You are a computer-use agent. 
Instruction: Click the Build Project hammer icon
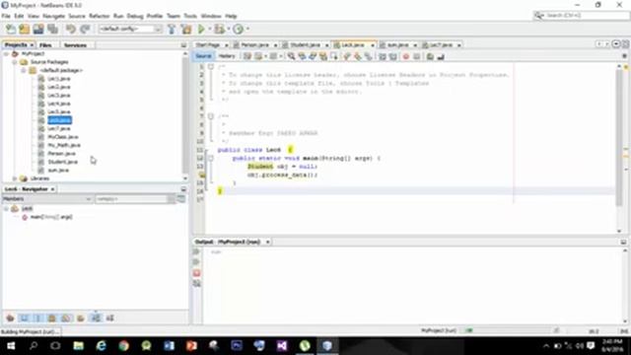(x=172, y=29)
